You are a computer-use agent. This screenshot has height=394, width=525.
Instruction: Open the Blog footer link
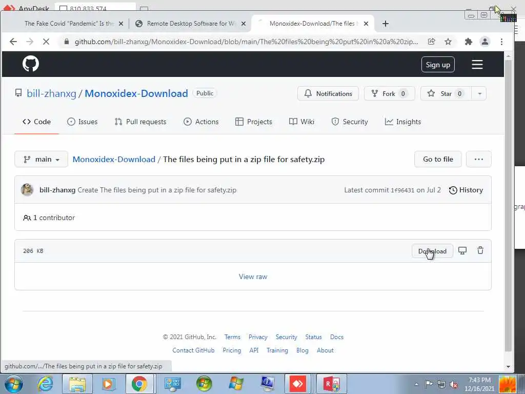coord(302,350)
